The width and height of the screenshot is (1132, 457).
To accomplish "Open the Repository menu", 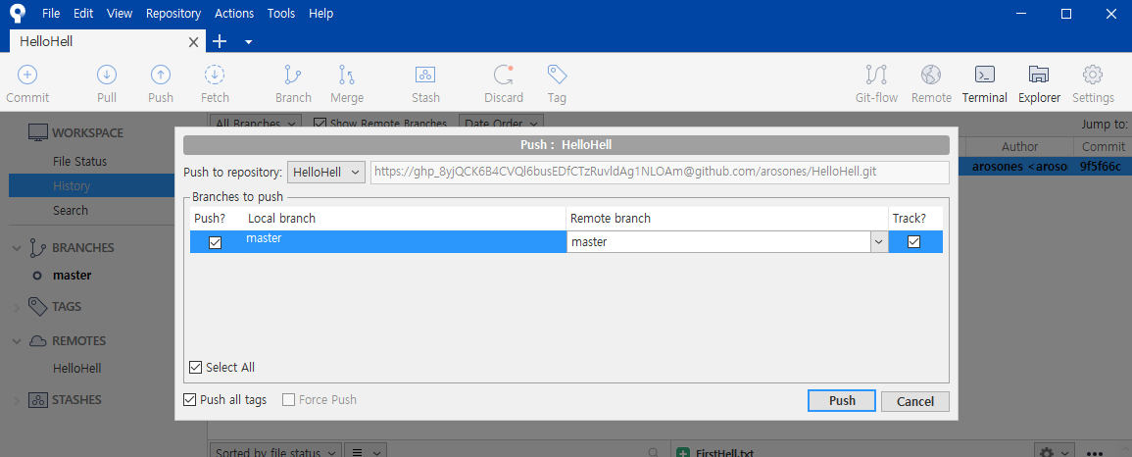I will tap(173, 13).
